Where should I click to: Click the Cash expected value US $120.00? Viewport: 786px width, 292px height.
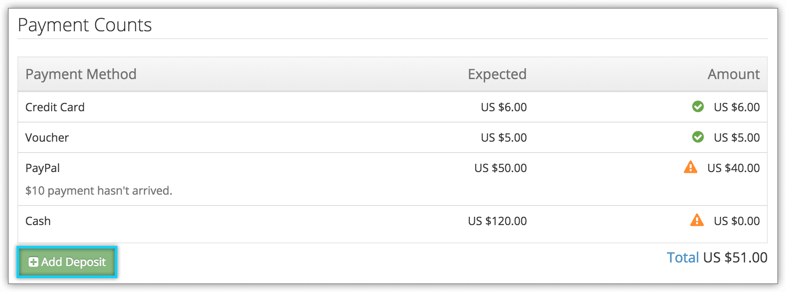coord(497,221)
